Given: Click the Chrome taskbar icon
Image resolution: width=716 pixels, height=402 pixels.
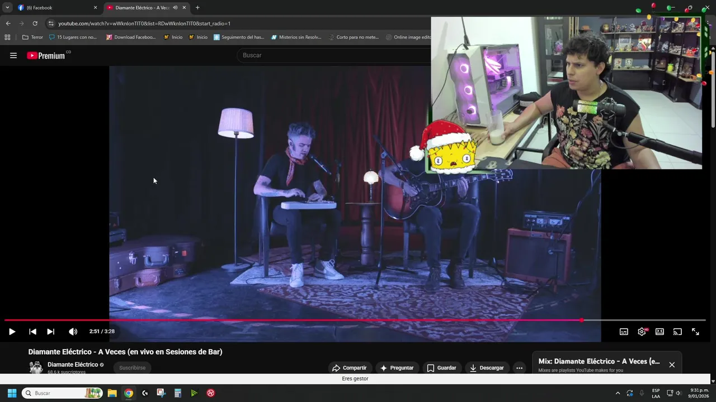Looking at the screenshot, I should click(x=129, y=393).
